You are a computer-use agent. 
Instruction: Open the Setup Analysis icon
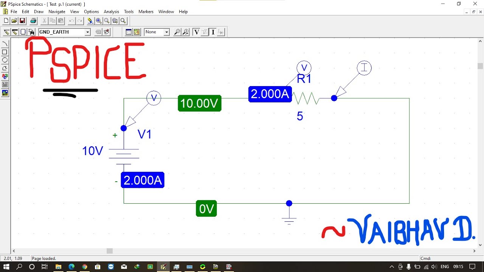coord(129,32)
